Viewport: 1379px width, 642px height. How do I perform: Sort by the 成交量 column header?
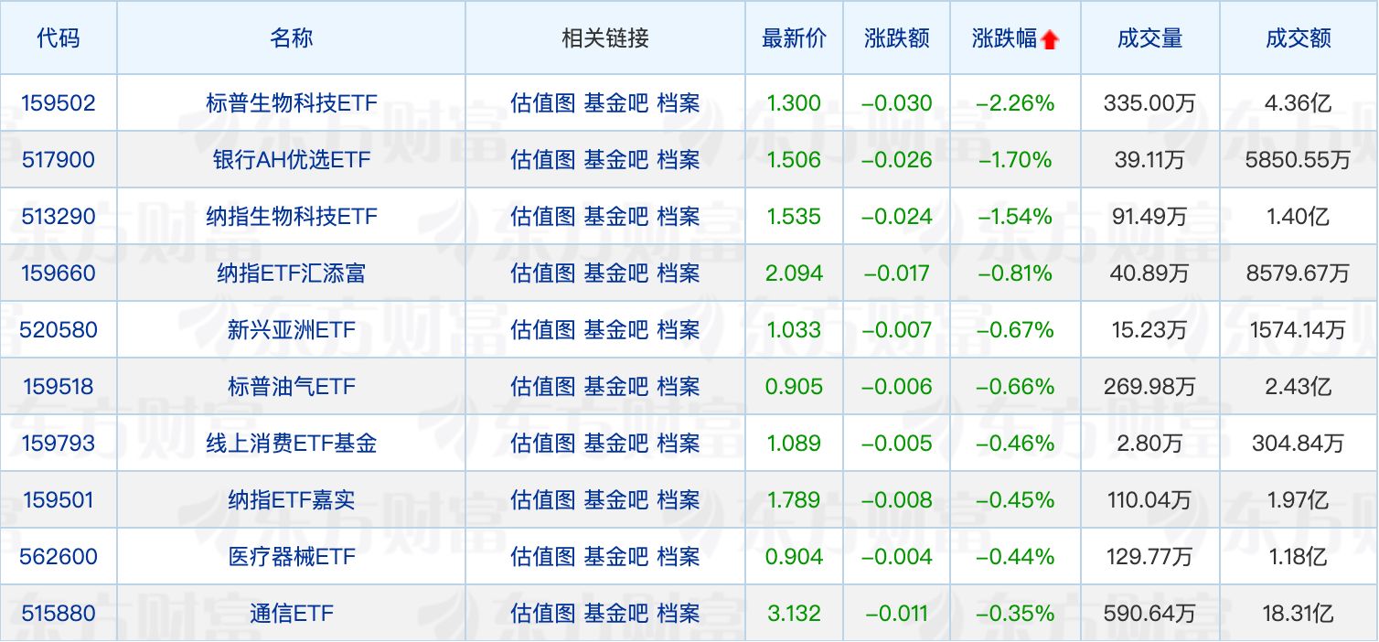tap(1149, 38)
